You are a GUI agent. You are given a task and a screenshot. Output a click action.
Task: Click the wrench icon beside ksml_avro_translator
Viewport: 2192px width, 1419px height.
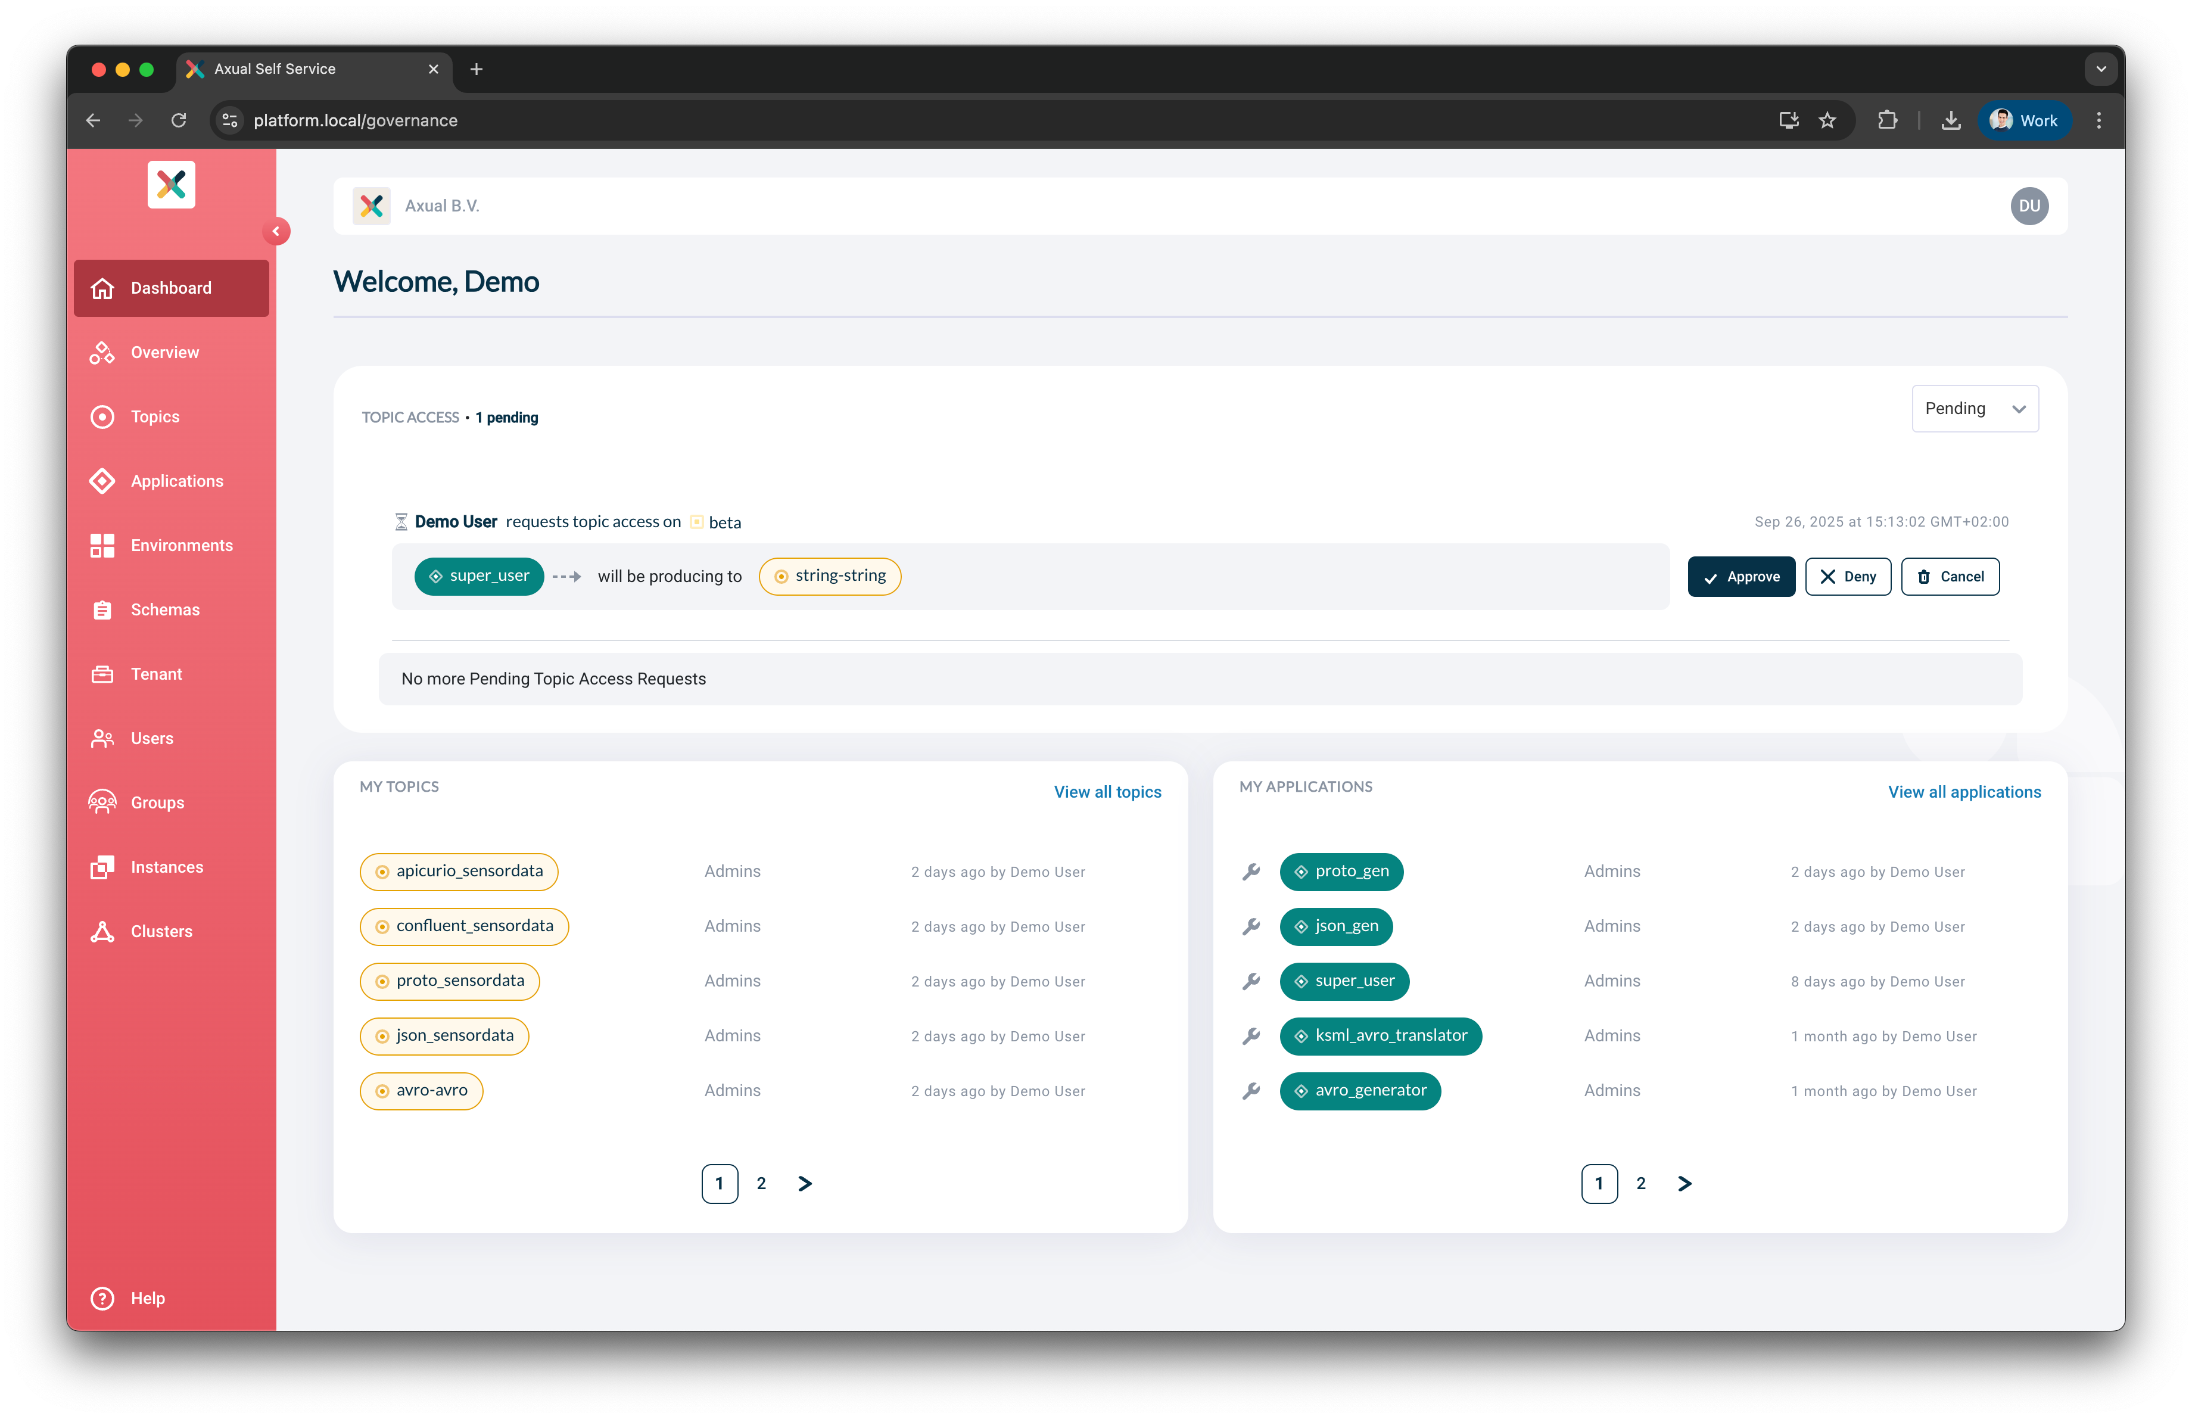(1251, 1036)
